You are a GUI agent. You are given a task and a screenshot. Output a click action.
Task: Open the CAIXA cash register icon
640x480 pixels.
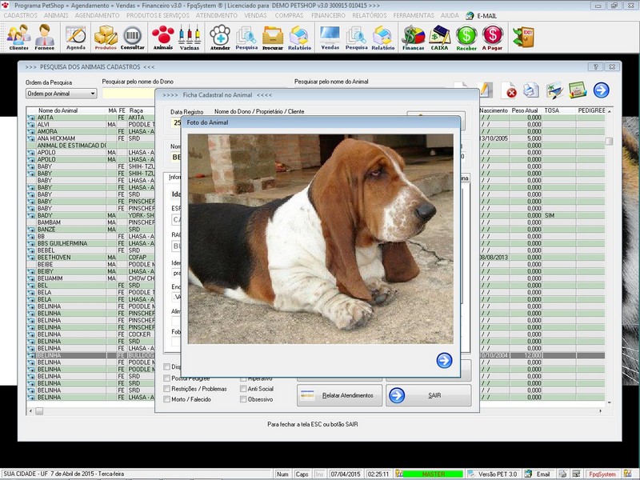(440, 37)
